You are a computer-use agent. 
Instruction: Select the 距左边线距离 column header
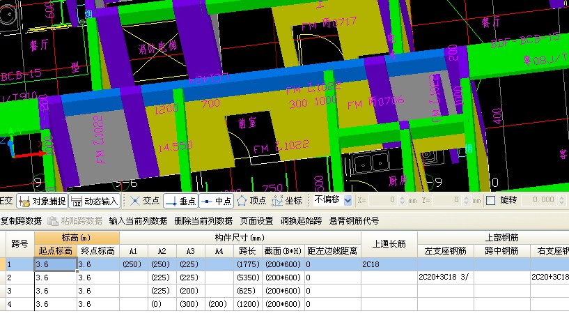point(332,251)
